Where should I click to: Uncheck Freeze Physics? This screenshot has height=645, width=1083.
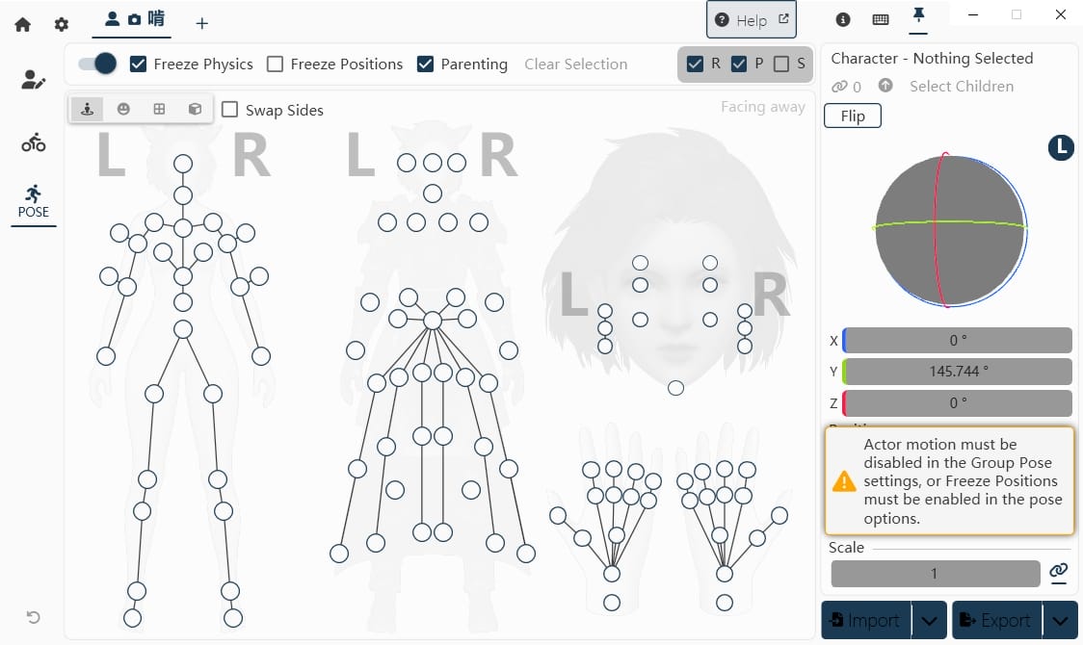coord(138,64)
